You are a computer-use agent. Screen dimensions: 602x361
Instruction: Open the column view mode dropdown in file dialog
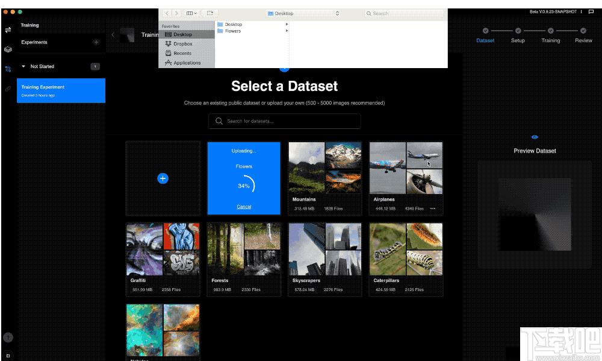point(191,13)
